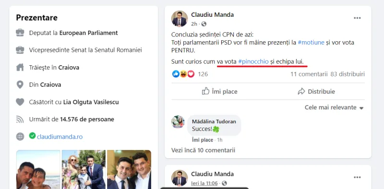Like Mădălina Tudoran's comment with Îmi place

(202, 140)
